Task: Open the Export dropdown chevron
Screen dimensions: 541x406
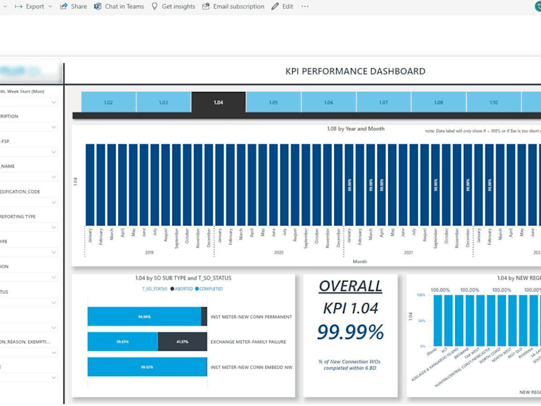Action: coord(50,6)
